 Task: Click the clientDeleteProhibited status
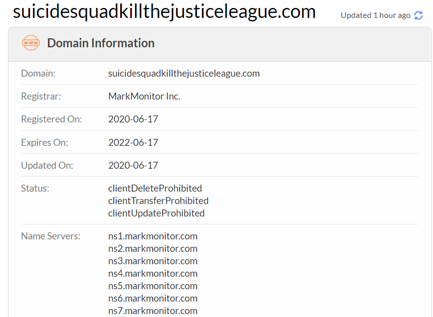click(x=155, y=188)
